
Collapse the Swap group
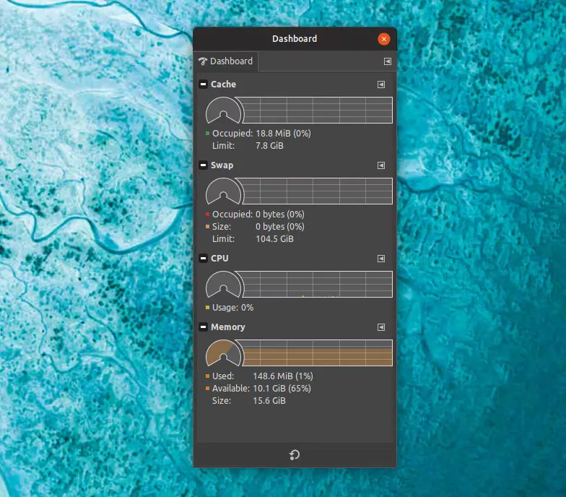click(x=204, y=165)
